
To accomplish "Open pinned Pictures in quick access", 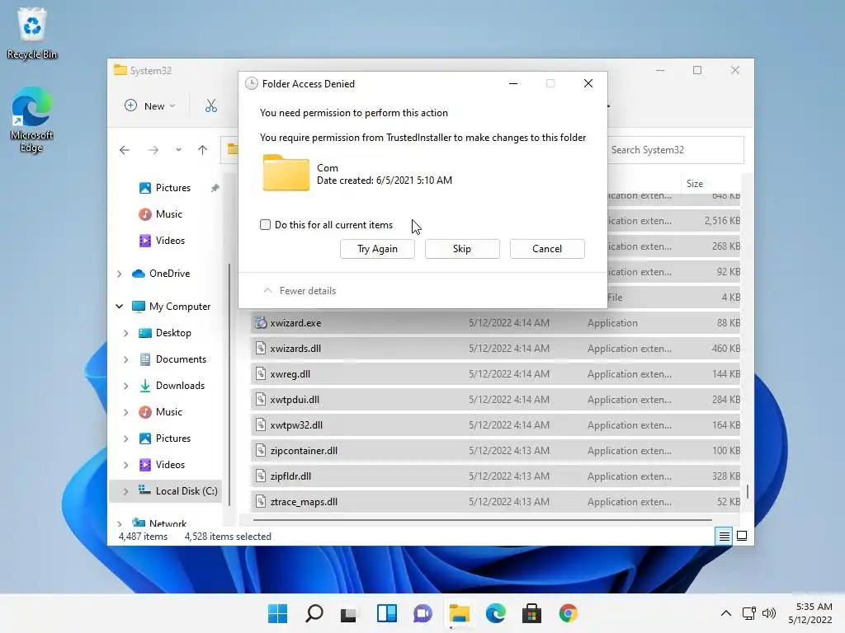I will 165,188.
